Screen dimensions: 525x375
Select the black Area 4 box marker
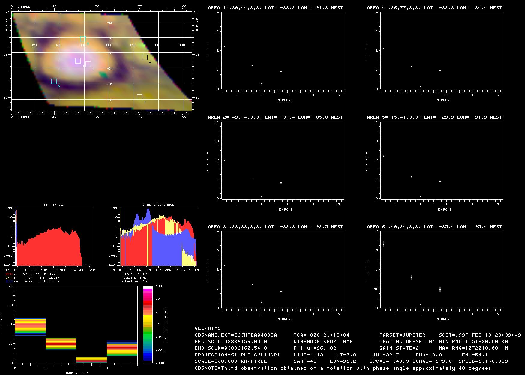(145, 57)
